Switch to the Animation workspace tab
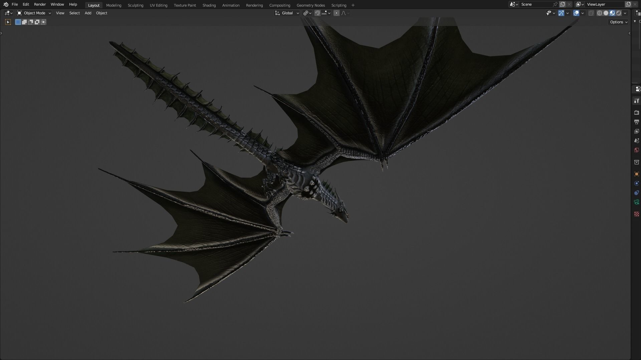Image resolution: width=641 pixels, height=360 pixels. [231, 5]
